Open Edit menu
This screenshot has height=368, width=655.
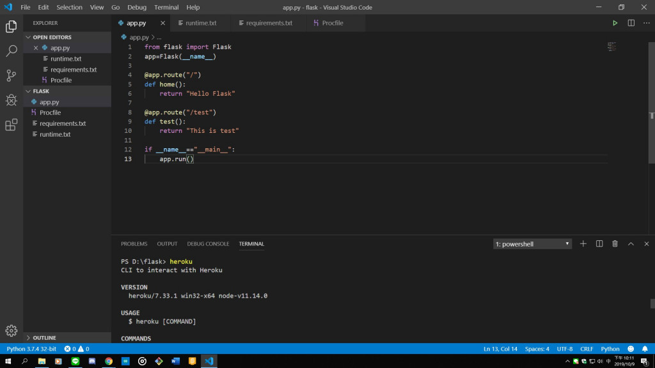43,7
